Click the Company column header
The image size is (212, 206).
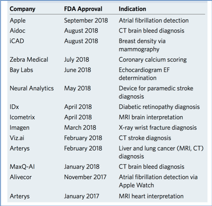click(23, 9)
